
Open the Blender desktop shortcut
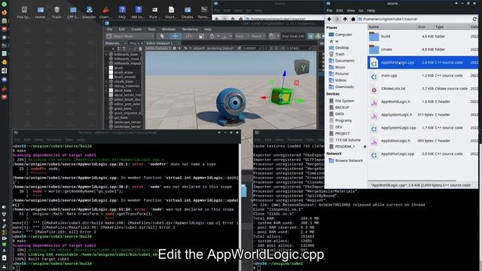tap(89, 12)
